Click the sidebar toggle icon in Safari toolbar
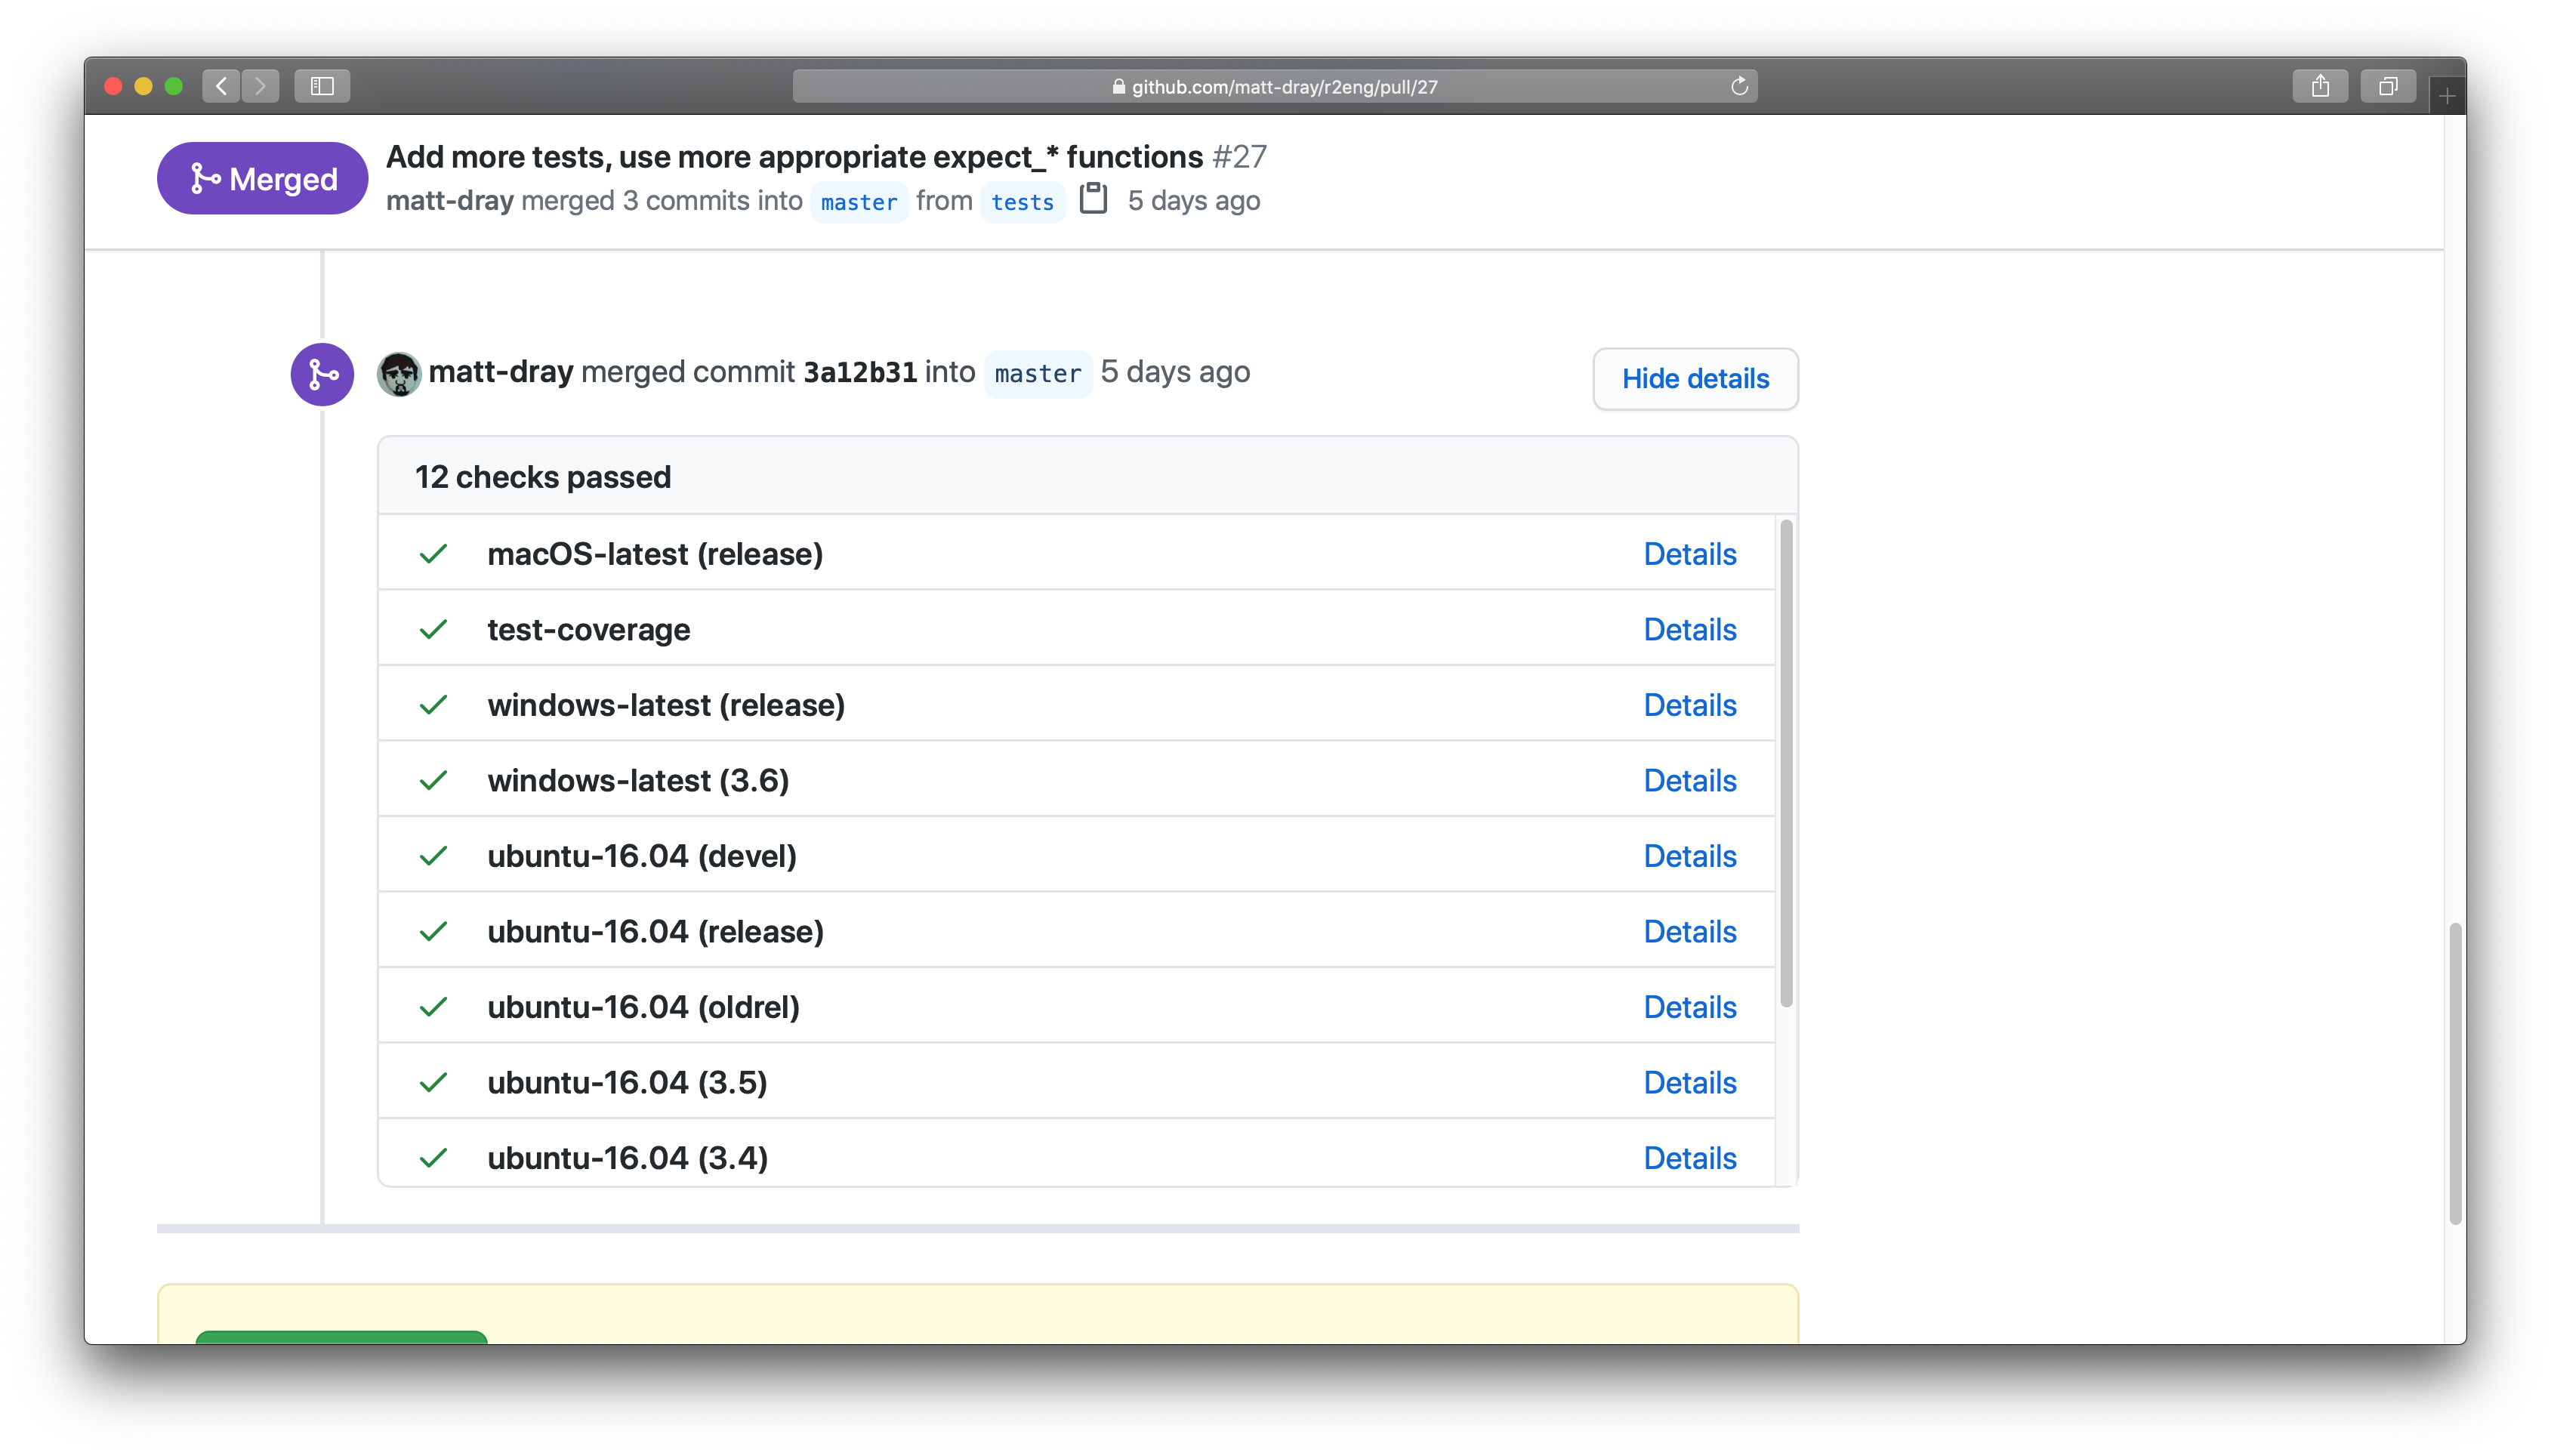This screenshot has width=2551, height=1456. (322, 86)
